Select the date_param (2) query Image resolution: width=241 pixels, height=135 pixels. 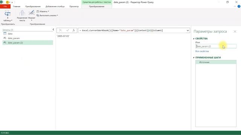(28, 43)
